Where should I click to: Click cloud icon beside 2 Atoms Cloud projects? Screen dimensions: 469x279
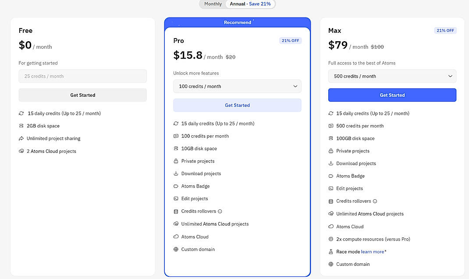21,151
